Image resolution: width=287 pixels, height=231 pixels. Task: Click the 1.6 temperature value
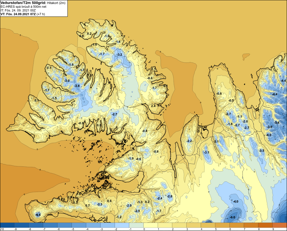coord(79,194)
